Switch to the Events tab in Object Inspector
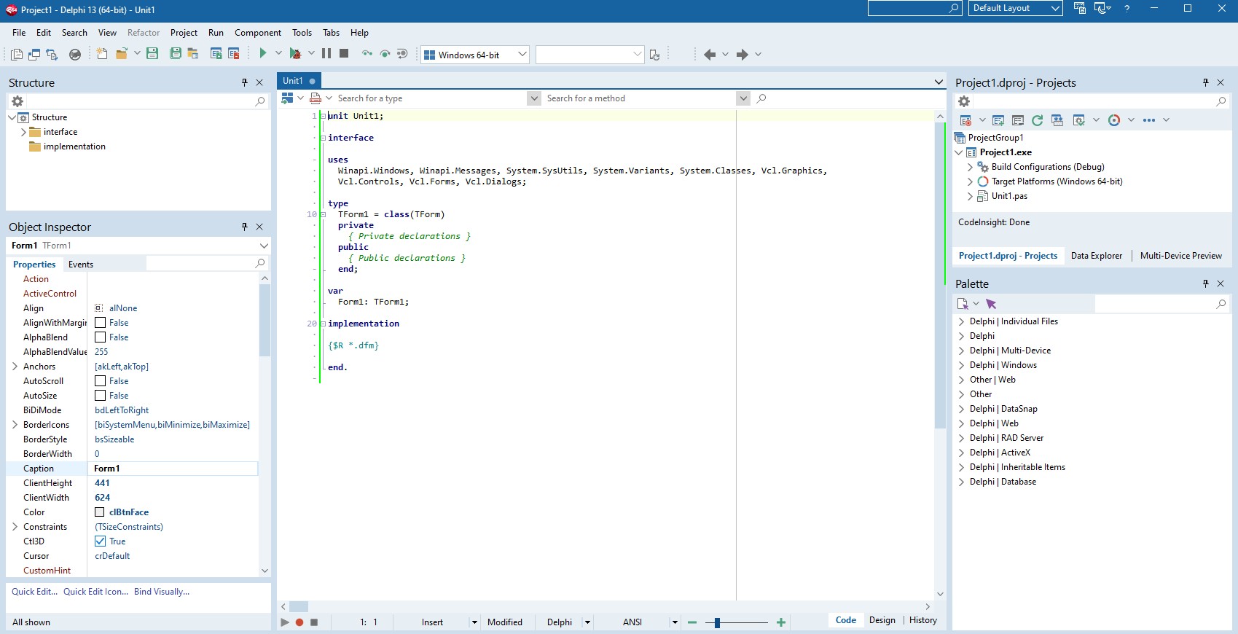 (81, 265)
